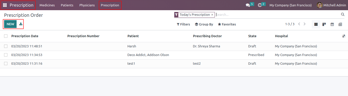Screen dimensions: 348x96
Task: Open the Medicines menu
Action: point(47,5)
